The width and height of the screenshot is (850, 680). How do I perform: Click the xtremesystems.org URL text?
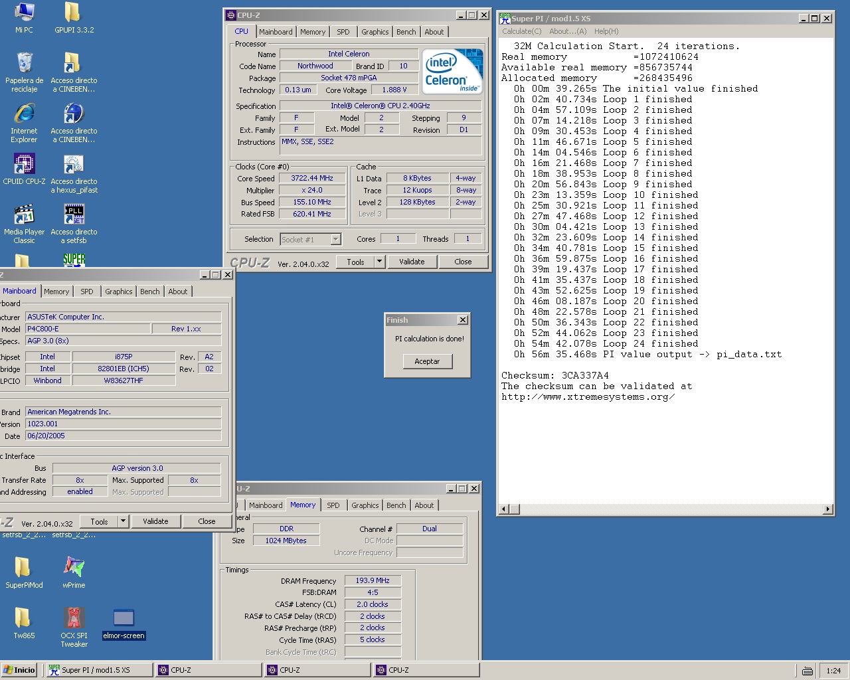[588, 396]
